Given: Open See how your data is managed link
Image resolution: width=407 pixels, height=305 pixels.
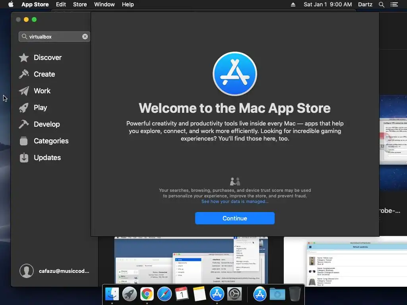Looking at the screenshot, I should 235,201.
